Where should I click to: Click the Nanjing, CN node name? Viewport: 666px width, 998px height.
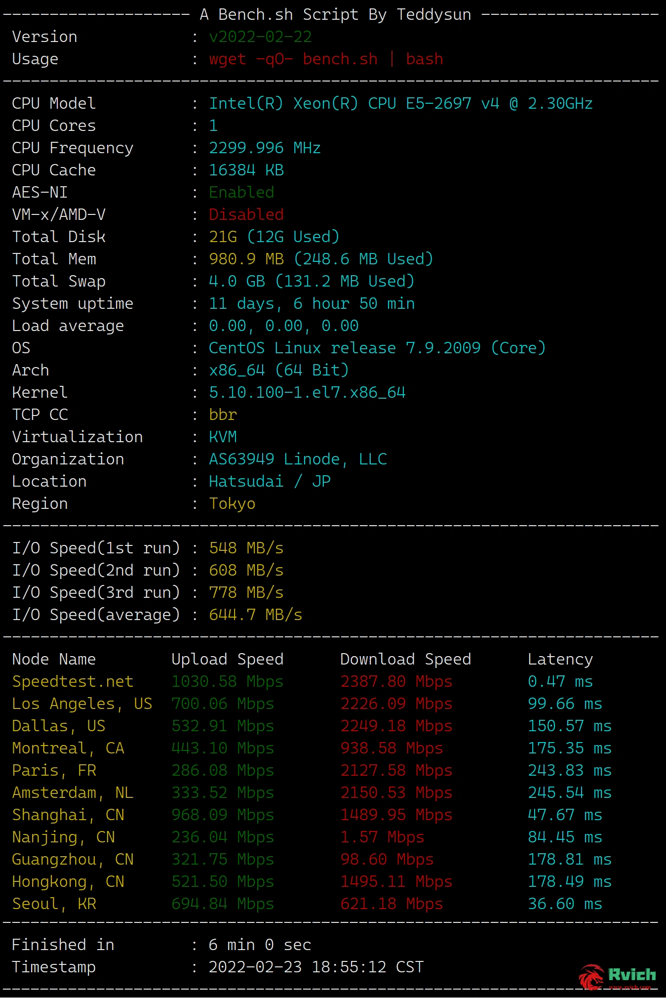point(63,837)
